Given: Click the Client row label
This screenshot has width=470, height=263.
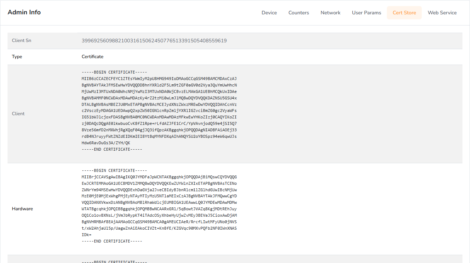Looking at the screenshot, I should 18,114.
